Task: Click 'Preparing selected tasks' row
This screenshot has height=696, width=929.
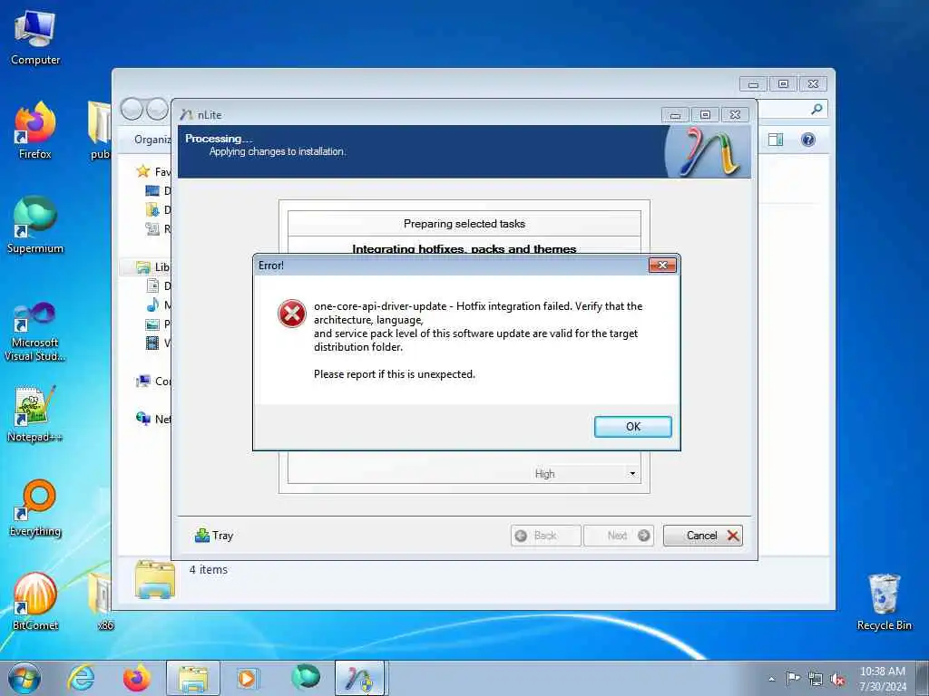Action: coord(464,224)
